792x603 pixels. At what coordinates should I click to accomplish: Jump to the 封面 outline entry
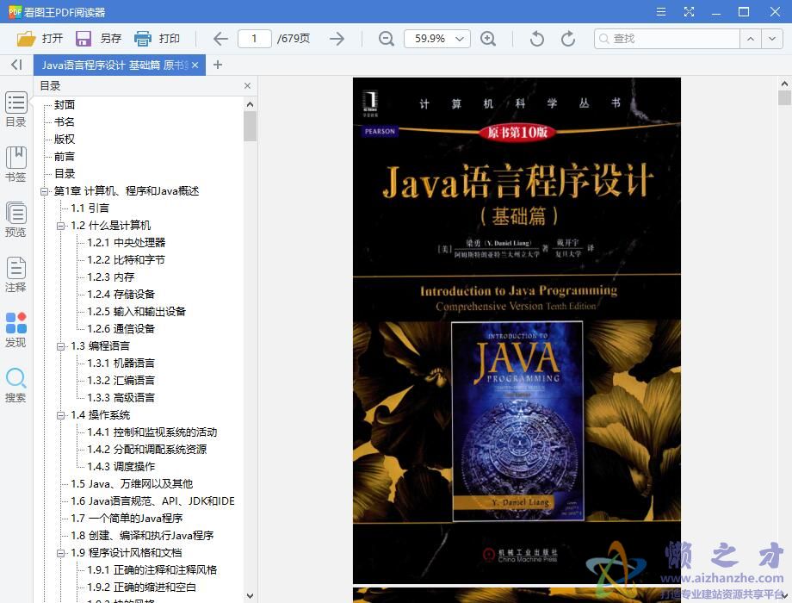click(65, 104)
